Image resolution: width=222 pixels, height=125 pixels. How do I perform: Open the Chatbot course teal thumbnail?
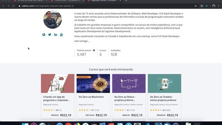164,83
